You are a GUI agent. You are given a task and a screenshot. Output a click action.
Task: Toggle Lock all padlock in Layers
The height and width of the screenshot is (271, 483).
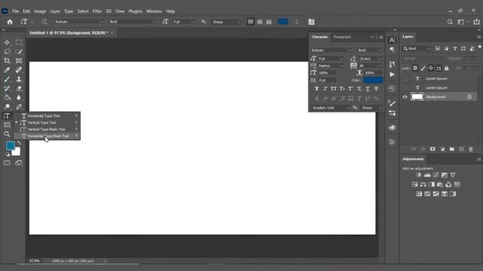(x=446, y=69)
